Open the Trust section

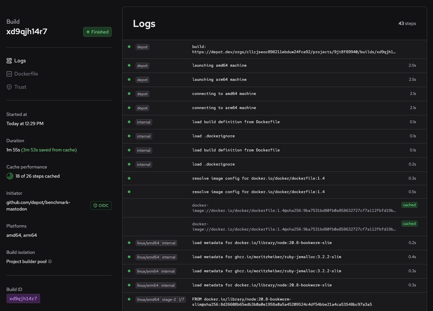pos(20,87)
